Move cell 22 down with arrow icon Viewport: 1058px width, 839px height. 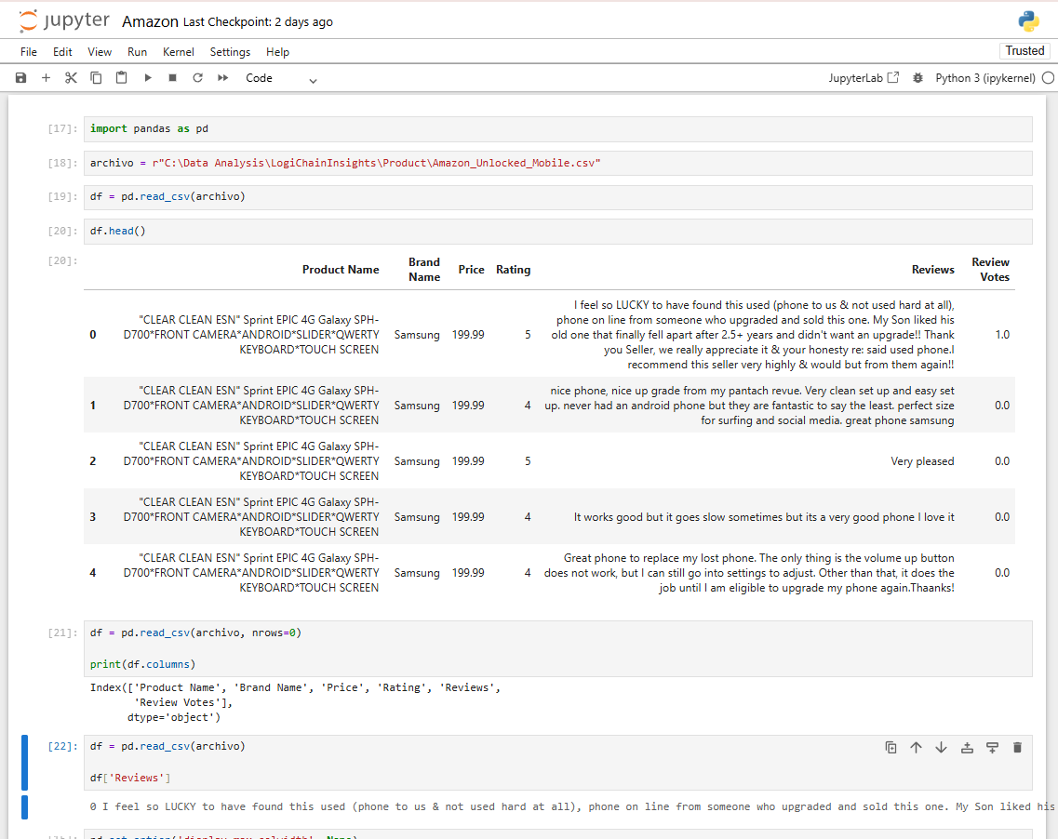click(x=942, y=747)
